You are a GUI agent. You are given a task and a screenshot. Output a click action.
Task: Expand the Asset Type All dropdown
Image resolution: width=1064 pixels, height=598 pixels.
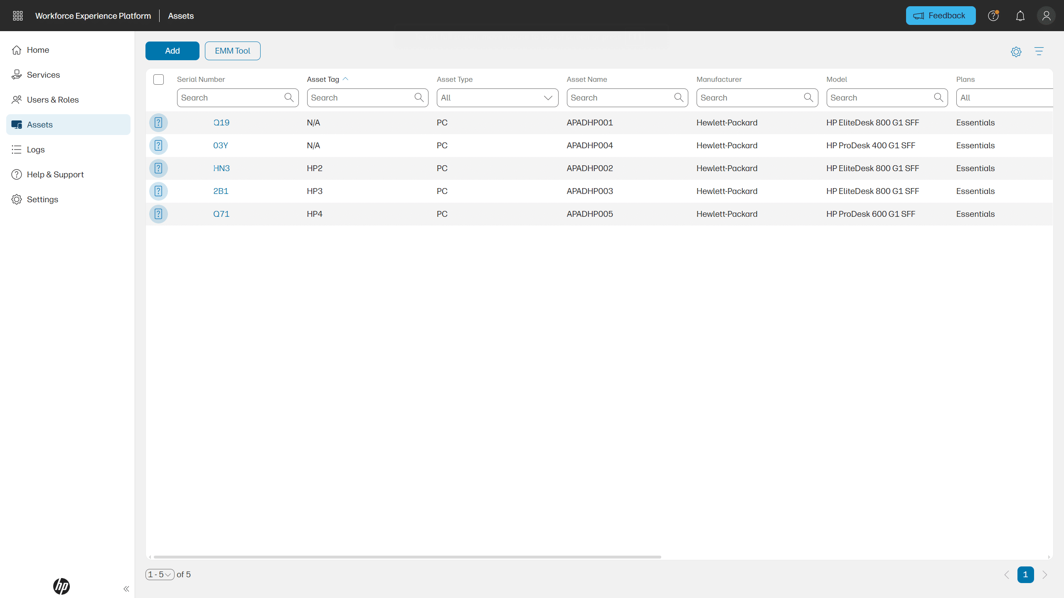[497, 98]
